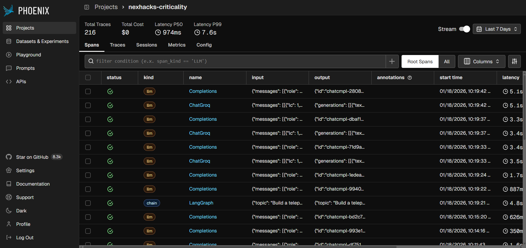The width and height of the screenshot is (526, 248).
Task: Open the table settings sliders icon
Action: (514, 62)
